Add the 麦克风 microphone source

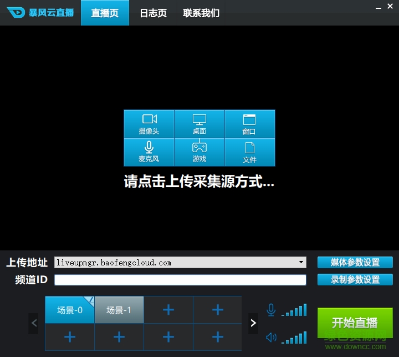149,152
